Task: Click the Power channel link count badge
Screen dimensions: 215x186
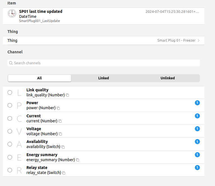Action: (x=197, y=103)
